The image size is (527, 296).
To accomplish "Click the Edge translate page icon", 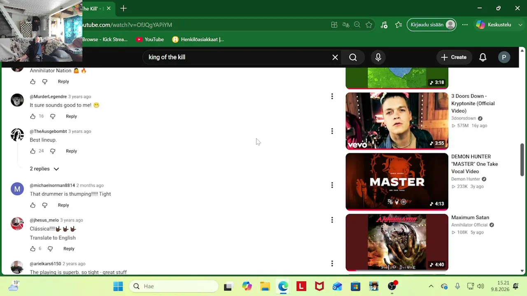I will click(x=346, y=25).
